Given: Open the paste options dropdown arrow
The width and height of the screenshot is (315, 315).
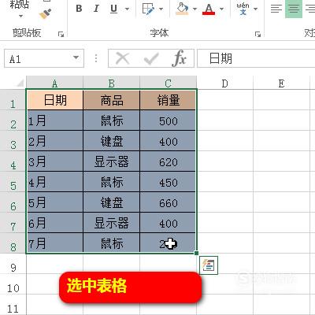Looking at the screenshot, I should pos(20,16).
